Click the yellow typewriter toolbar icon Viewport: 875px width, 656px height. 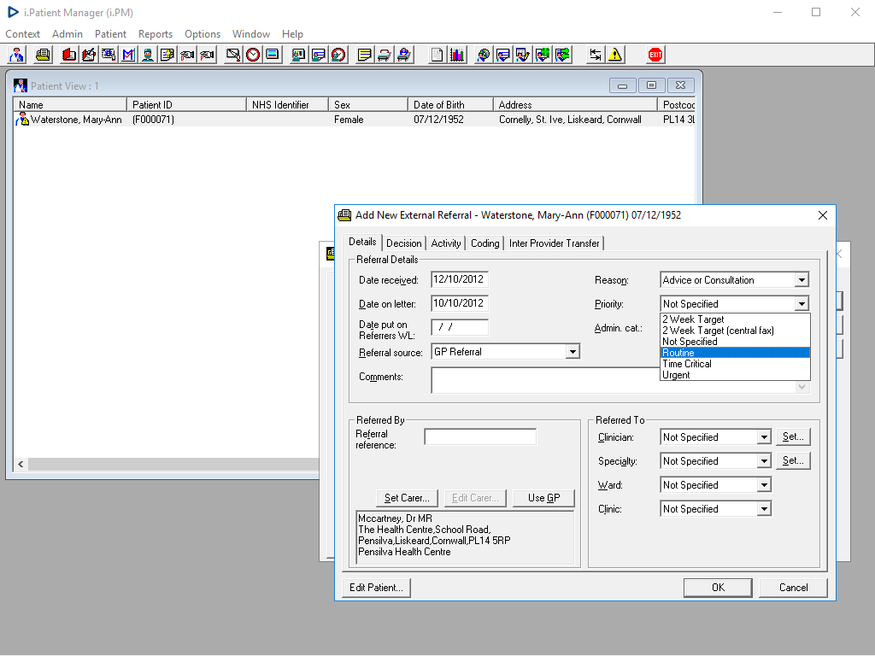(43, 55)
